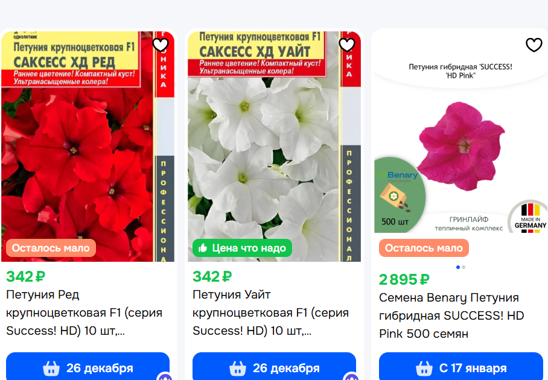Favorite the white Уайт petunia with heart icon
Screen dimensions: 548x380
tap(347, 45)
